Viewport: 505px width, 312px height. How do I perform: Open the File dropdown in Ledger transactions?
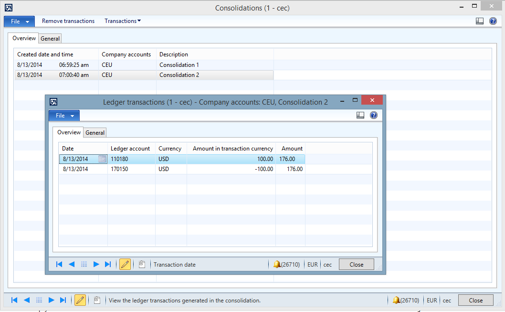coord(64,116)
